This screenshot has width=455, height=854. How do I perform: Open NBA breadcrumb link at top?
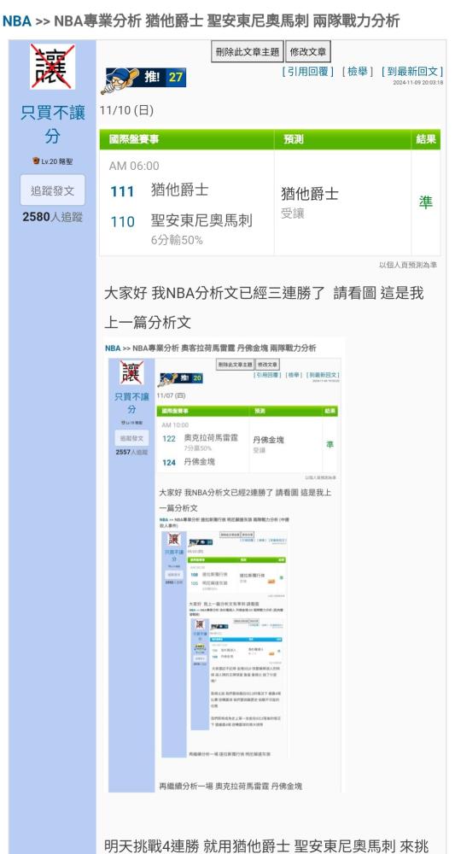tap(16, 21)
